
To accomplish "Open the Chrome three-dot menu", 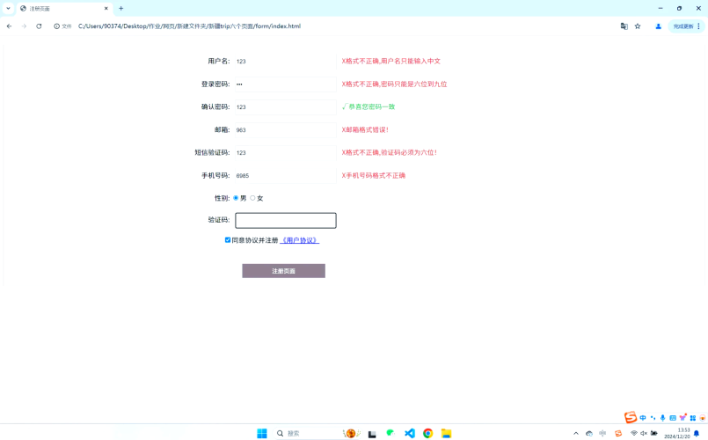I will coord(698,26).
